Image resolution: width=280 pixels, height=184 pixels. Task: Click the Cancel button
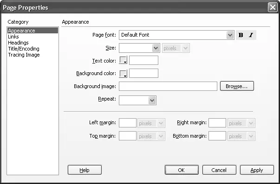[219, 170]
